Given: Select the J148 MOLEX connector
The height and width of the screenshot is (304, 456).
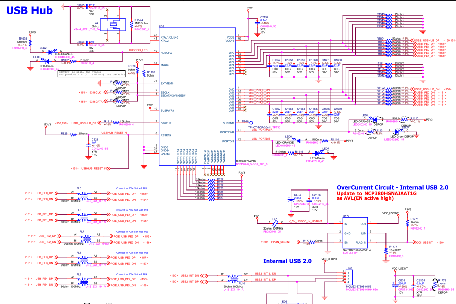Looking at the screenshot, I should click(349, 277).
